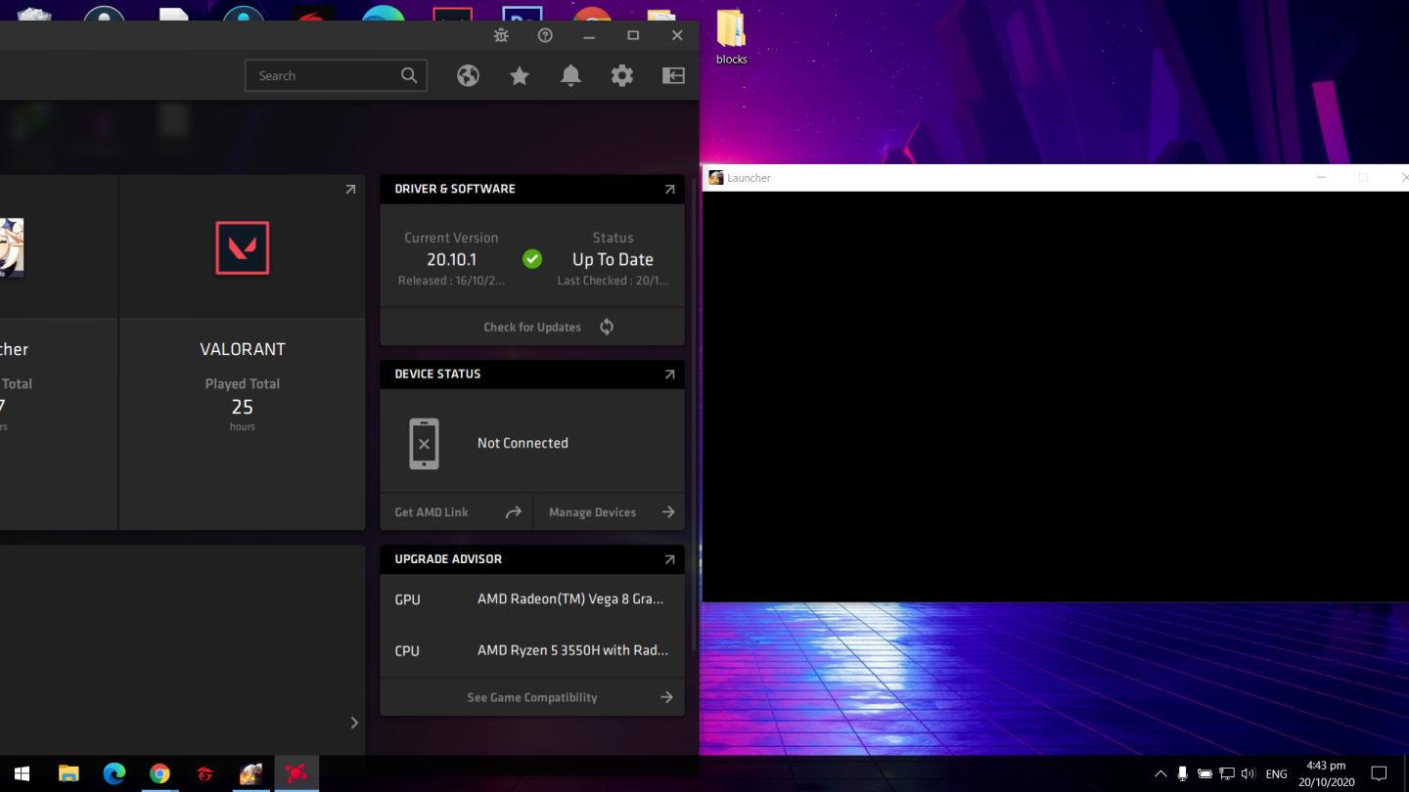
Task: Open Genshin Launcher taskbar icon
Action: [x=250, y=773]
